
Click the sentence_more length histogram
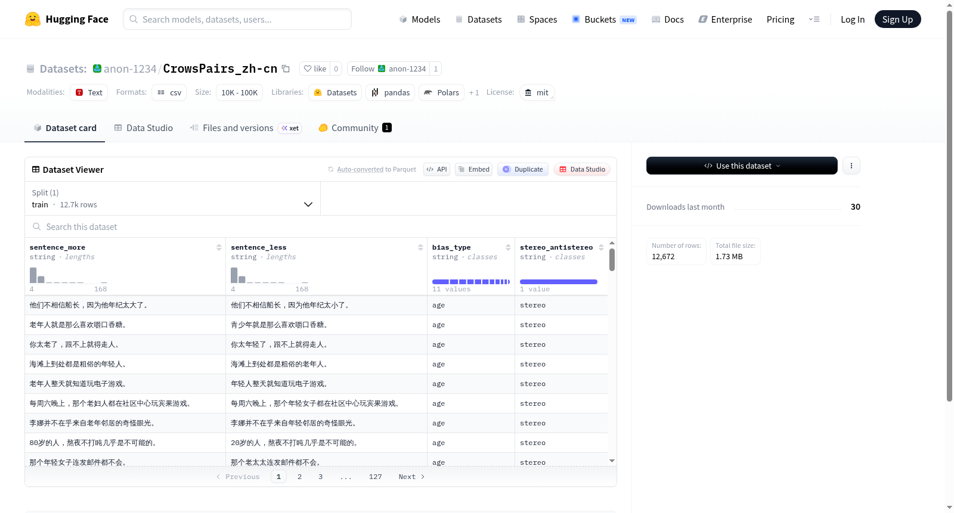coord(69,275)
